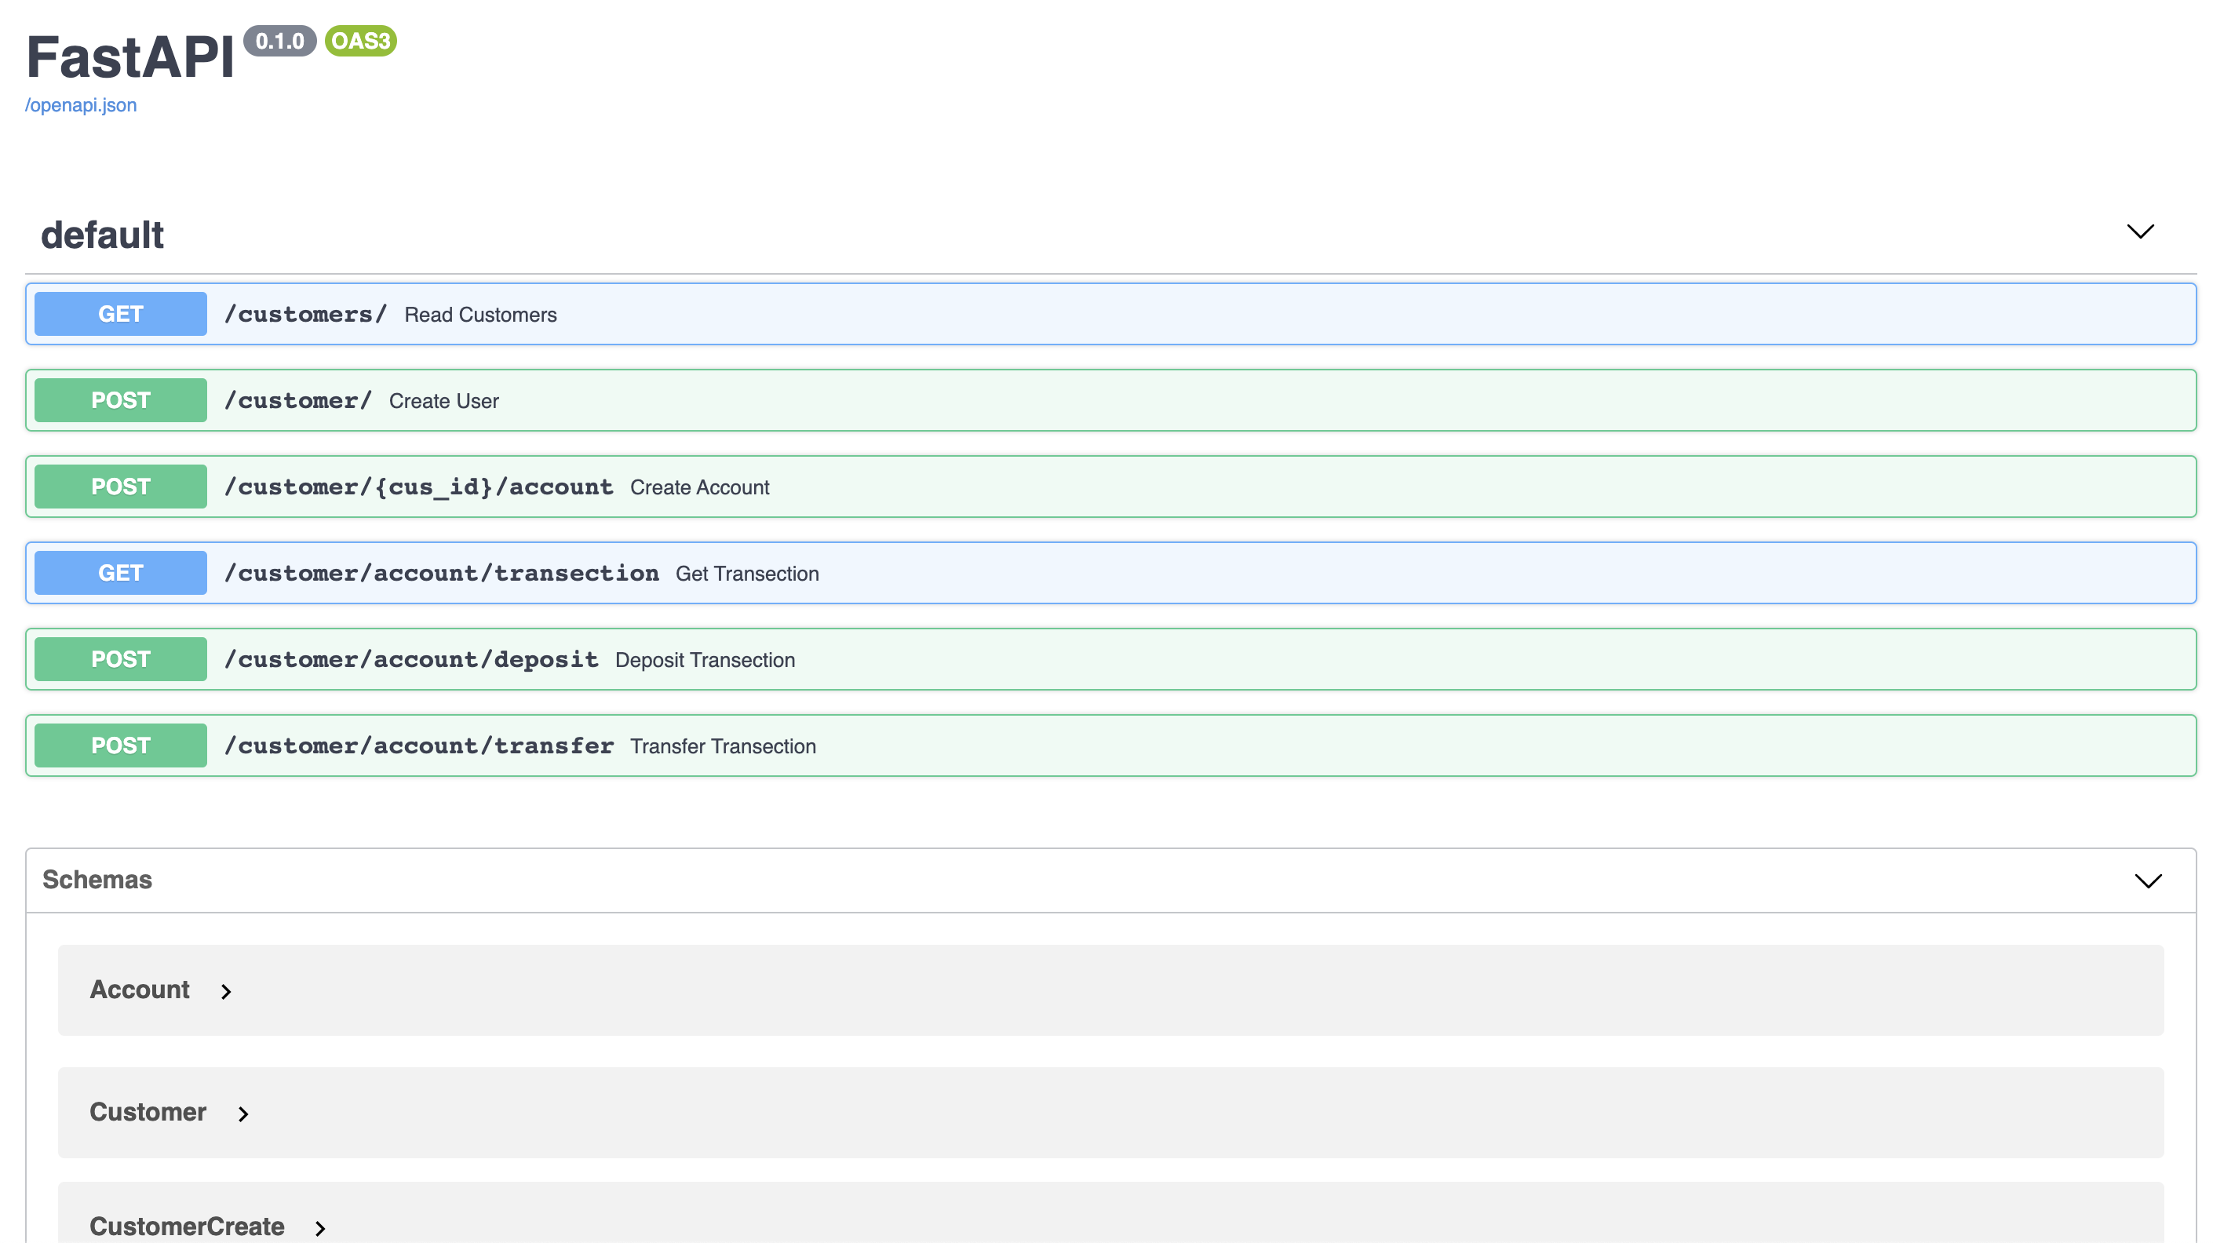The height and width of the screenshot is (1243, 2213).
Task: Click the default tag heading
Action: point(102,235)
